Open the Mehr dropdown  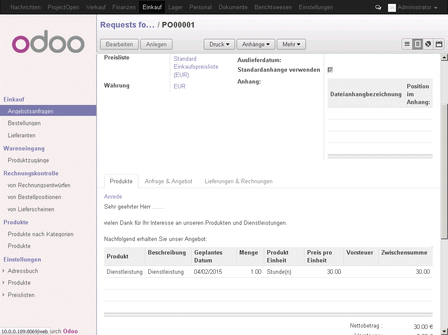(x=291, y=44)
